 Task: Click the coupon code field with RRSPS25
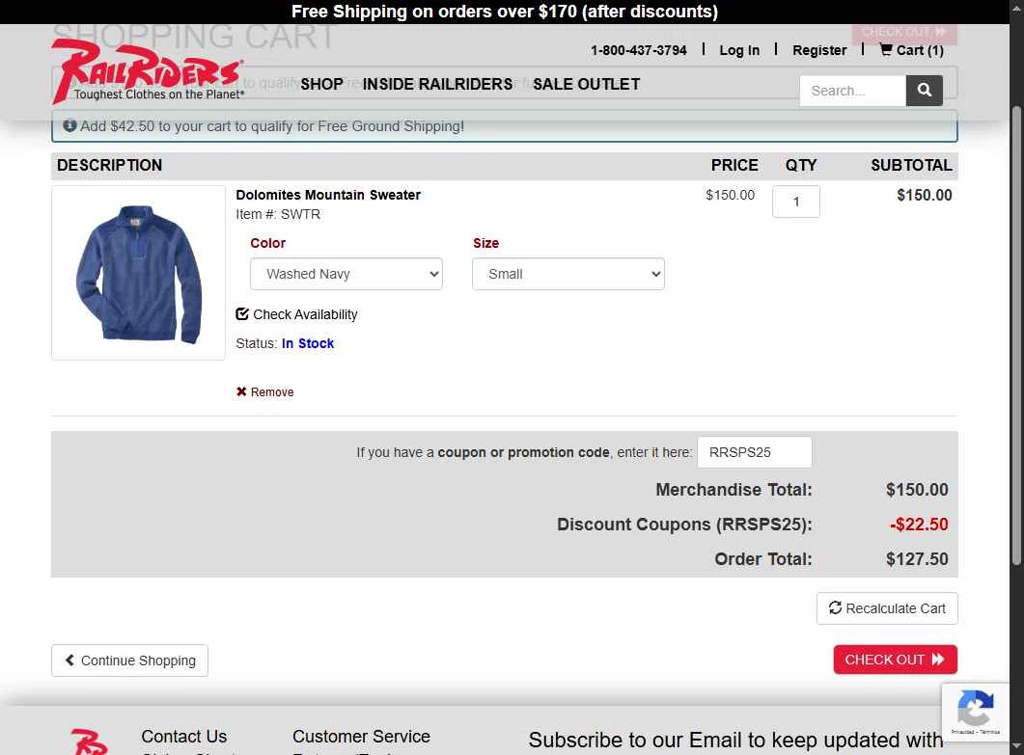point(755,452)
